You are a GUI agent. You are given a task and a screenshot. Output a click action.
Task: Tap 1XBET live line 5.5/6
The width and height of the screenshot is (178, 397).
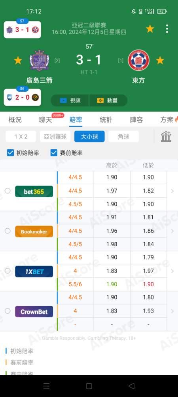75,284
